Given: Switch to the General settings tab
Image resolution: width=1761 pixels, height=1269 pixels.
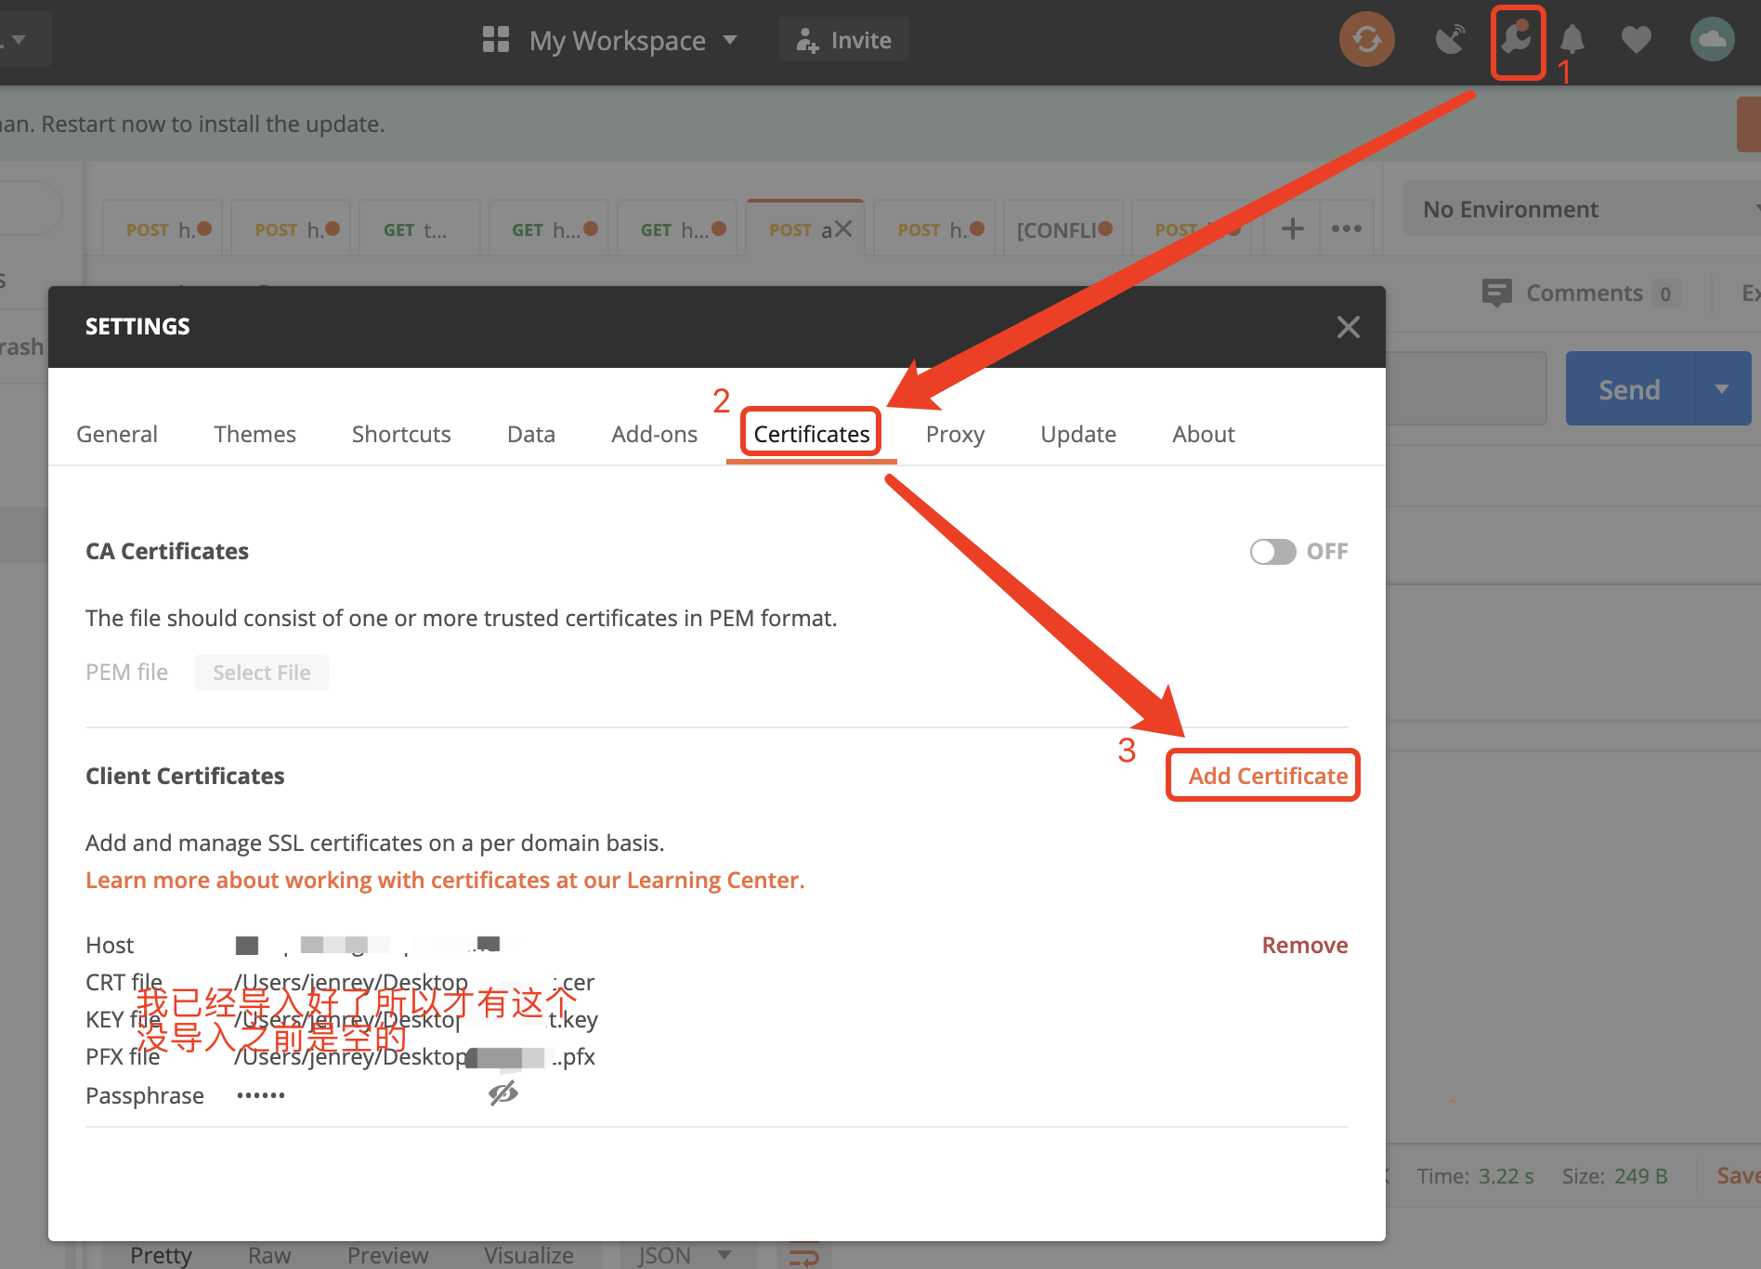Looking at the screenshot, I should tap(117, 434).
